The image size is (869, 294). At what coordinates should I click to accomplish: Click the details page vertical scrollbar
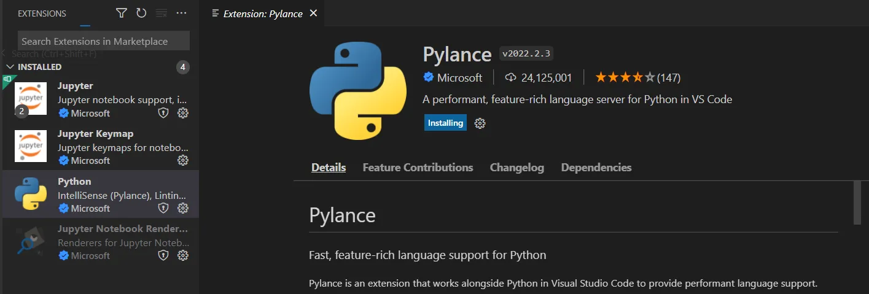pos(857,203)
